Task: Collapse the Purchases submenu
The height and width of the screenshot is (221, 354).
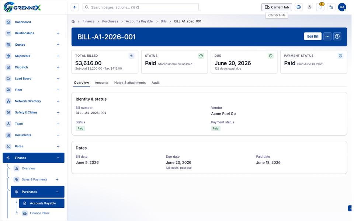Action: point(57,192)
